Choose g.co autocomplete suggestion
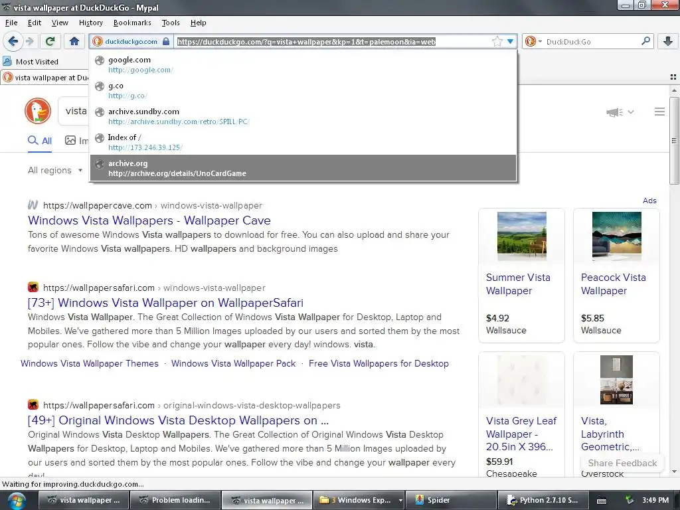The image size is (680, 510). coord(303,90)
